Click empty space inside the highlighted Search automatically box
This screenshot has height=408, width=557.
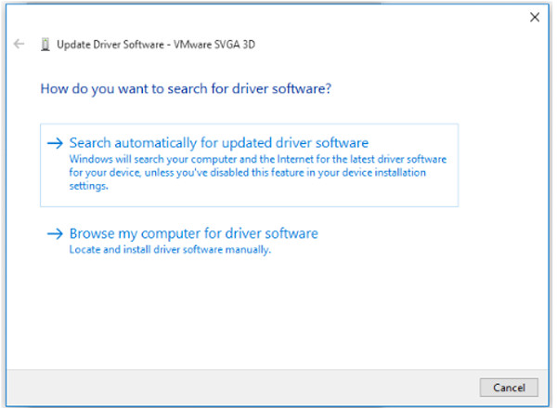pyautogui.click(x=408, y=192)
